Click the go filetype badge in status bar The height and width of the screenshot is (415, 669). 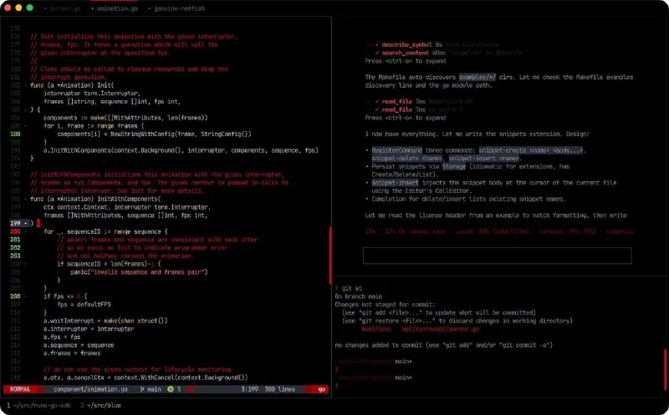tap(321, 389)
